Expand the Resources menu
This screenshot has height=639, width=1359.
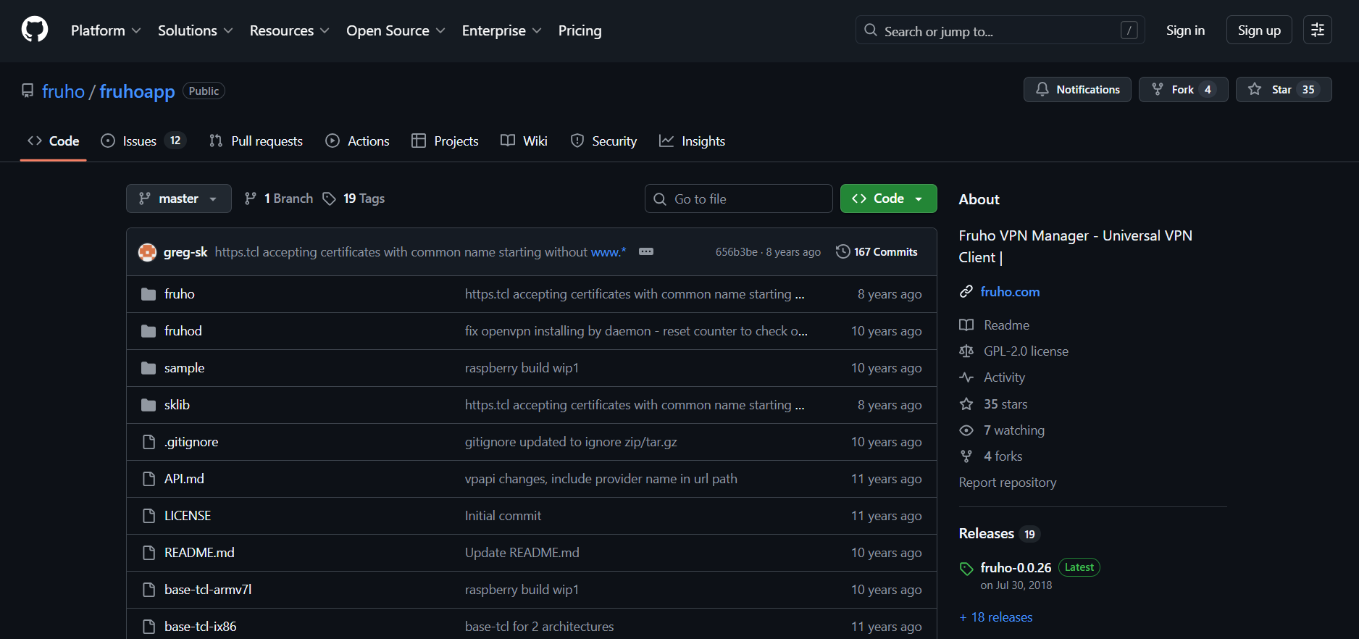[290, 30]
